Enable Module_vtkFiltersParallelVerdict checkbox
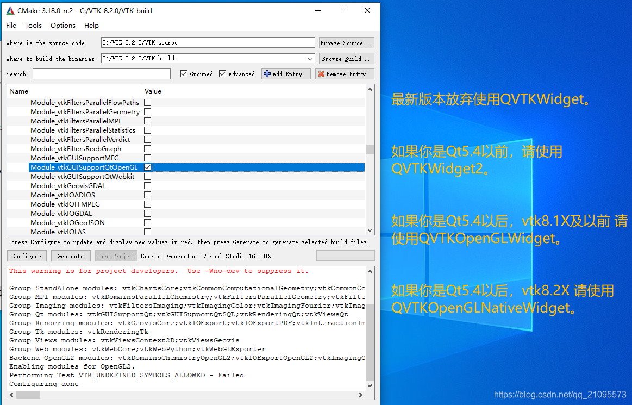This screenshot has width=632, height=405. (147, 140)
